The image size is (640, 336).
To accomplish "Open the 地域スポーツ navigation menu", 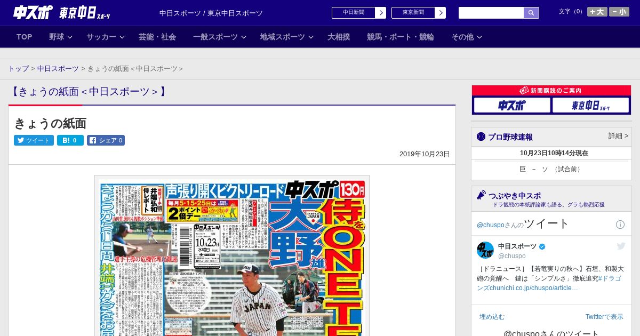I will pyautogui.click(x=283, y=37).
